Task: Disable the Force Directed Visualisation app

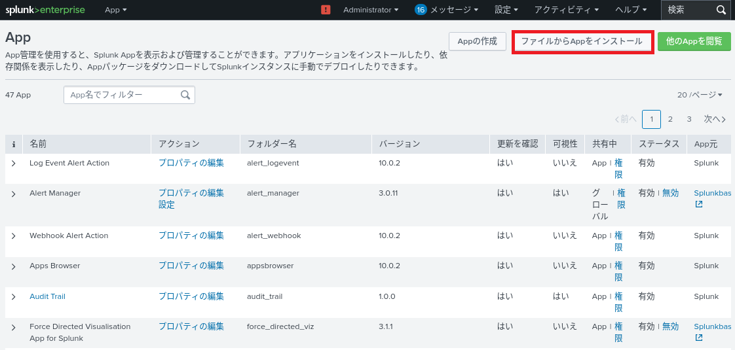Action: click(x=670, y=326)
